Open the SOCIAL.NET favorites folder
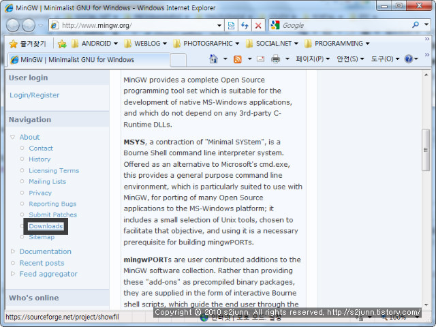Image resolution: width=436 pixels, height=327 pixels. coord(272,44)
